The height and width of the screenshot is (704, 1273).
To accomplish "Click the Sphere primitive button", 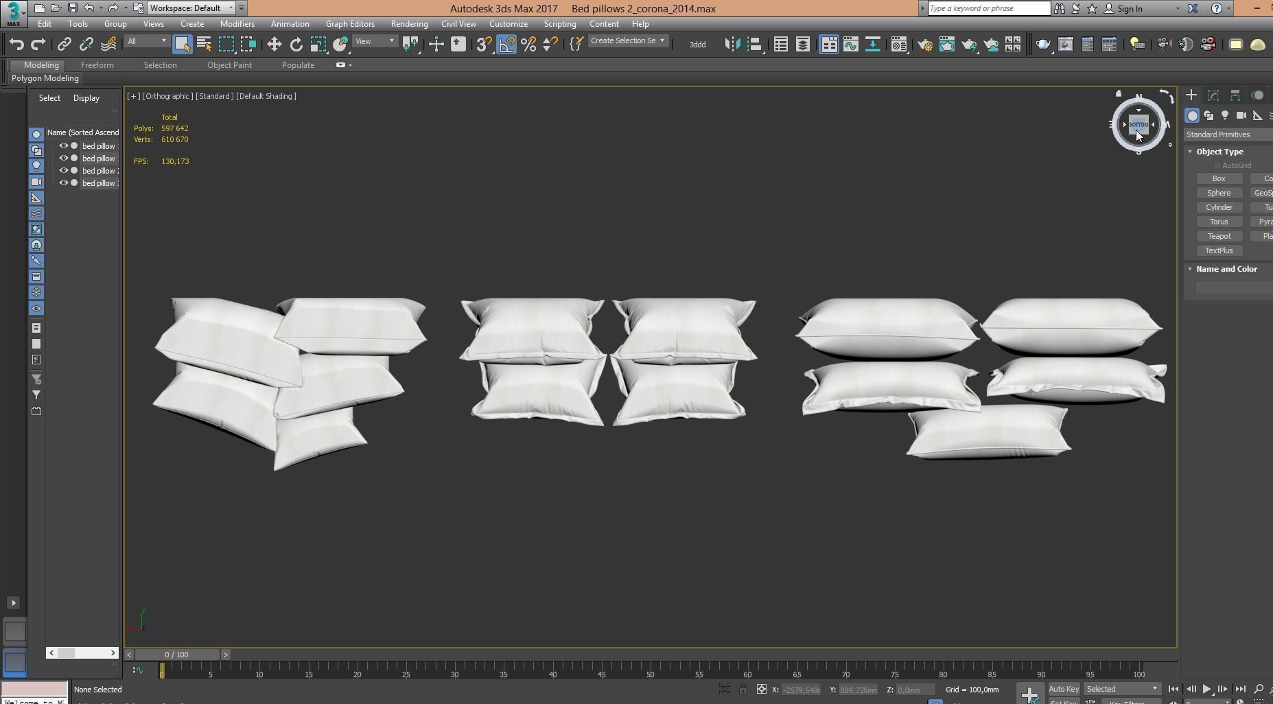I will coord(1219,193).
